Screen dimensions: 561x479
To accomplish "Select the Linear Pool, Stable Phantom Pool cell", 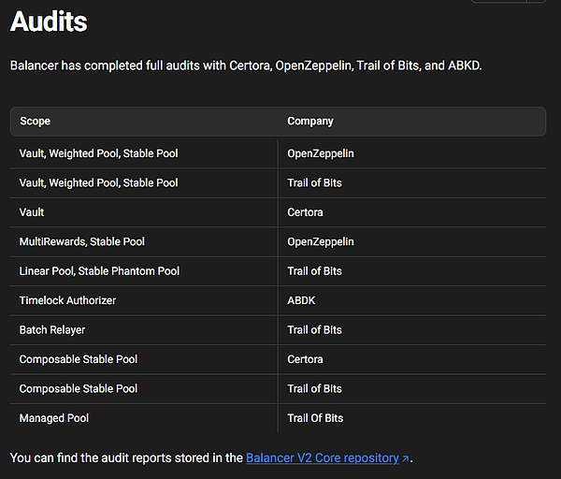I will pos(99,271).
